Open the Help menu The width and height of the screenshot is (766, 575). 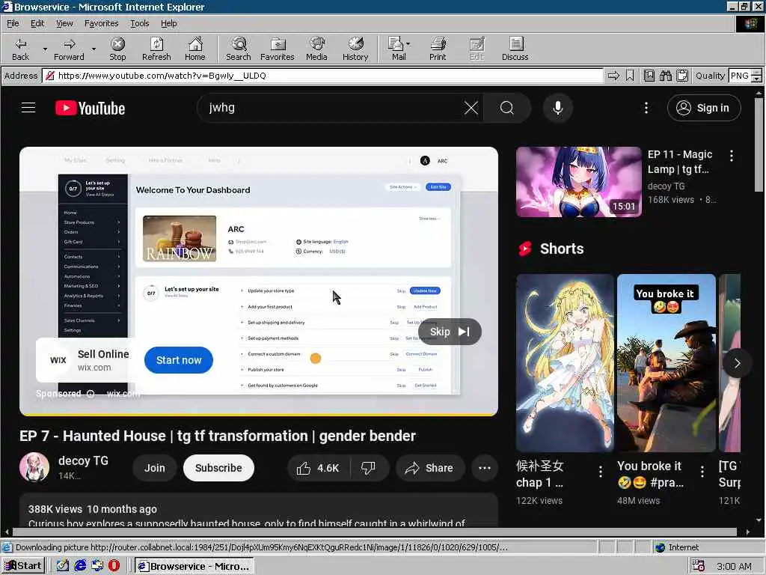tap(168, 23)
